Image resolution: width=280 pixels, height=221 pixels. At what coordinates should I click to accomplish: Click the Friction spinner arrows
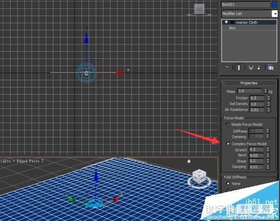pos(268,98)
